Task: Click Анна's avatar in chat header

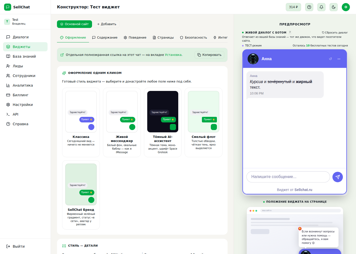Action: (x=253, y=59)
